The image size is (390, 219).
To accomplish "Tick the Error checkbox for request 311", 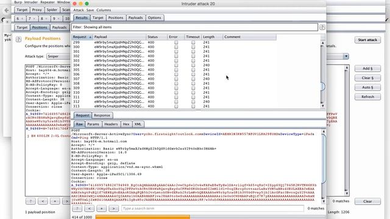I will point(176,97).
